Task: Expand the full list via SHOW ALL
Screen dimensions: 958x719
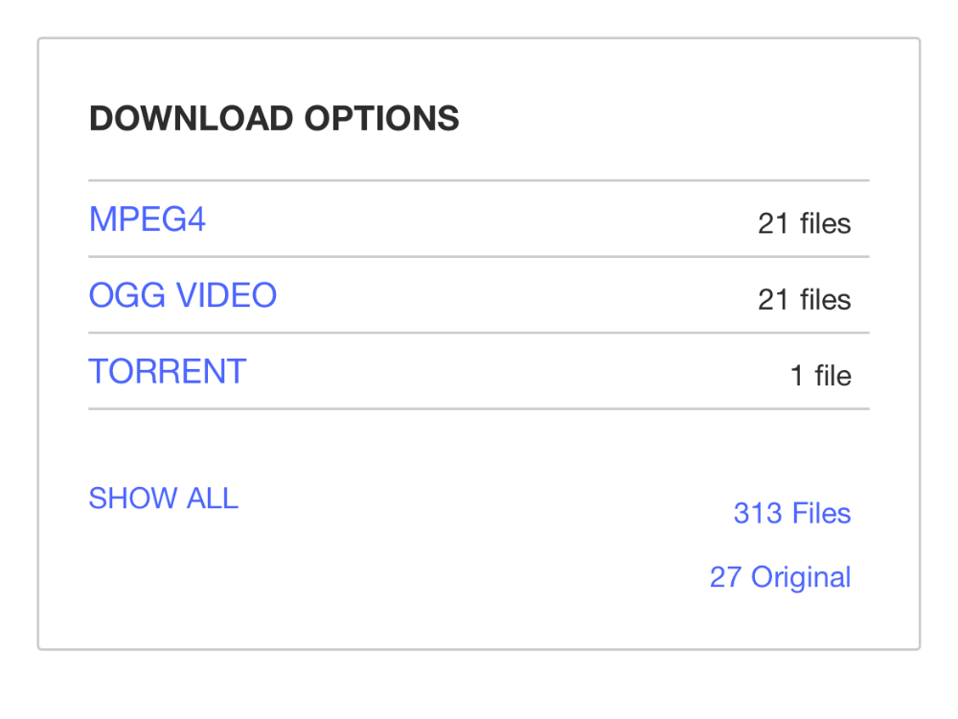Action: (x=163, y=499)
